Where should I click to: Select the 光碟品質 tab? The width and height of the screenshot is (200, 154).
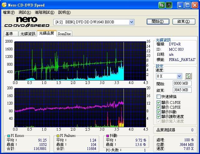tap(46, 33)
